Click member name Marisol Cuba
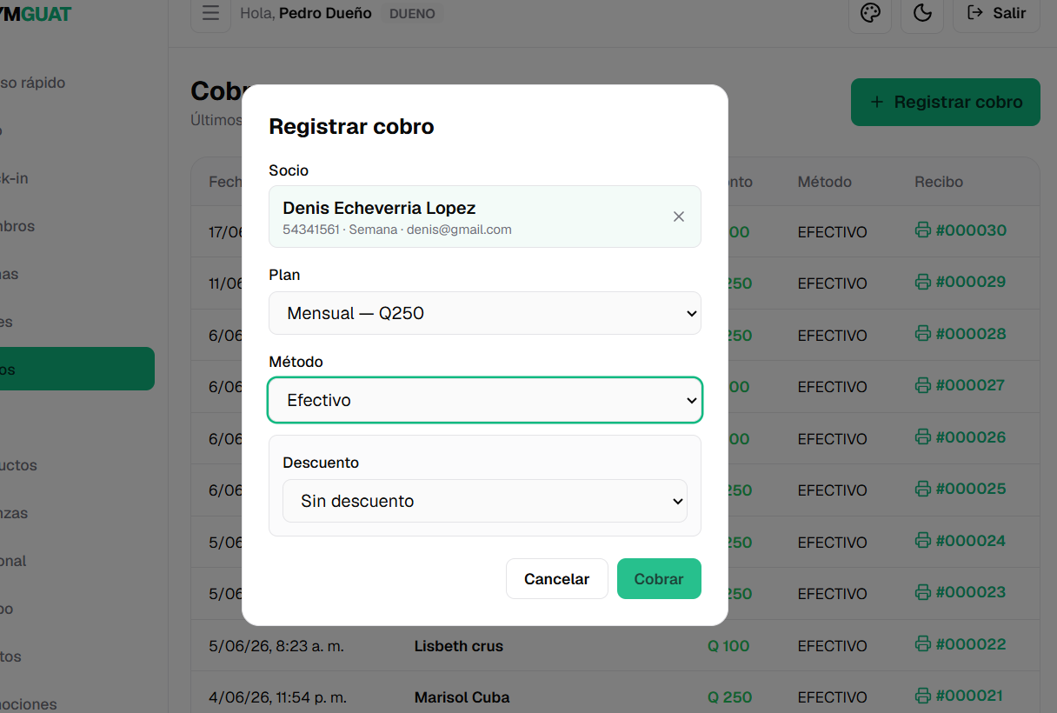The height and width of the screenshot is (713, 1057). [462, 697]
